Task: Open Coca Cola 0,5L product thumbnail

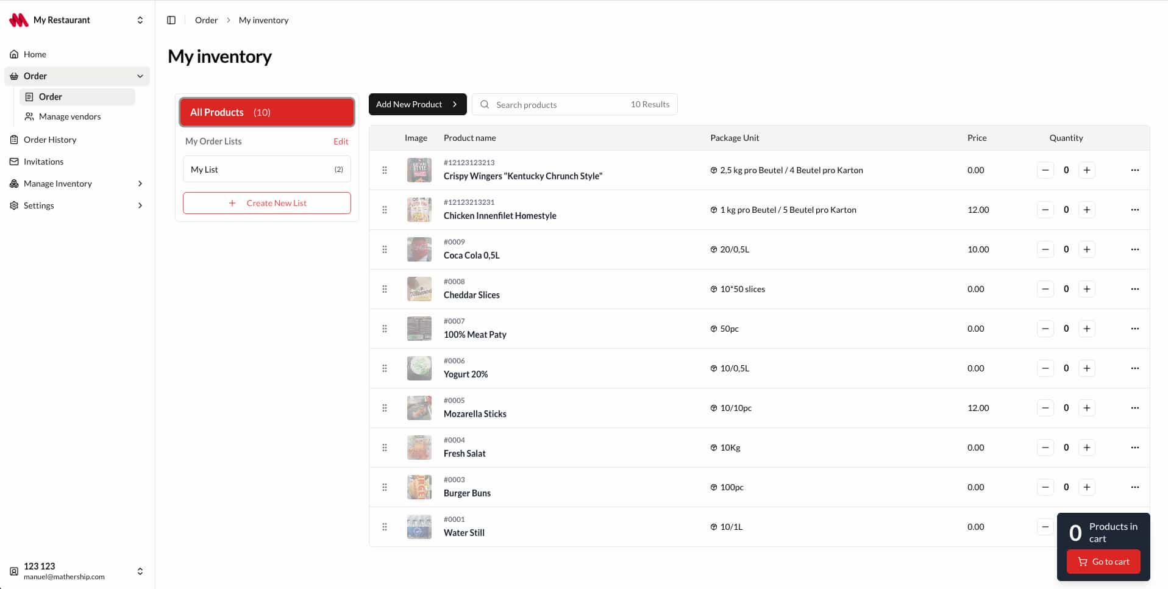Action: [x=419, y=249]
